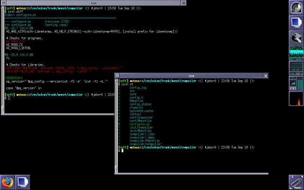The height and width of the screenshot is (190, 304).
Task: Click config.status in the status list
Action: click(141, 104)
